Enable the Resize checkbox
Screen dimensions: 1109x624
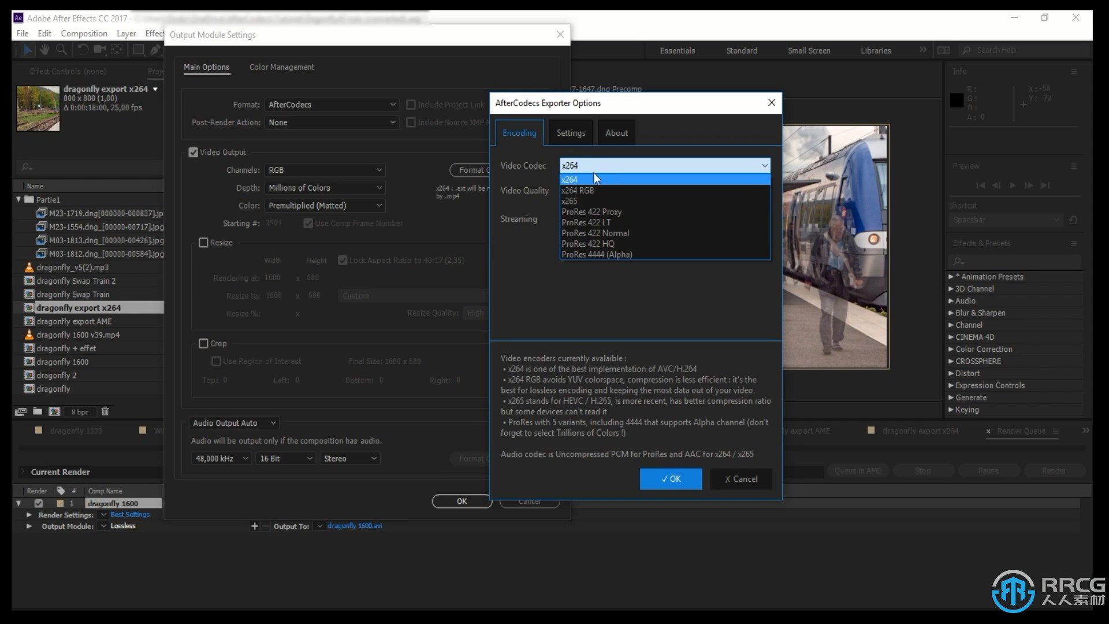pos(203,243)
